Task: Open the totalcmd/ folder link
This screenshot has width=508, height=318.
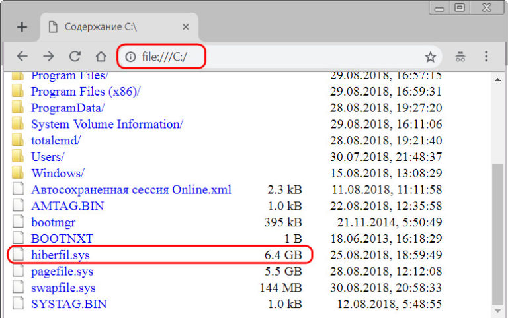Action: 56,141
